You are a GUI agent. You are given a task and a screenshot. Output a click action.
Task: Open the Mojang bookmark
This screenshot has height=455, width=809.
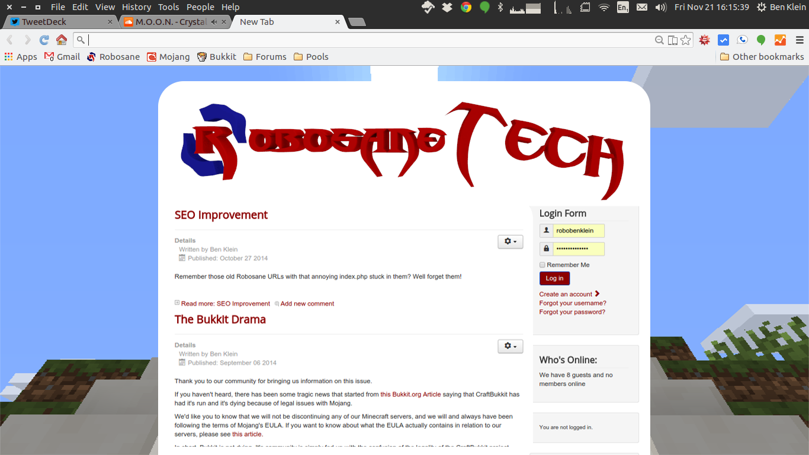(x=168, y=57)
